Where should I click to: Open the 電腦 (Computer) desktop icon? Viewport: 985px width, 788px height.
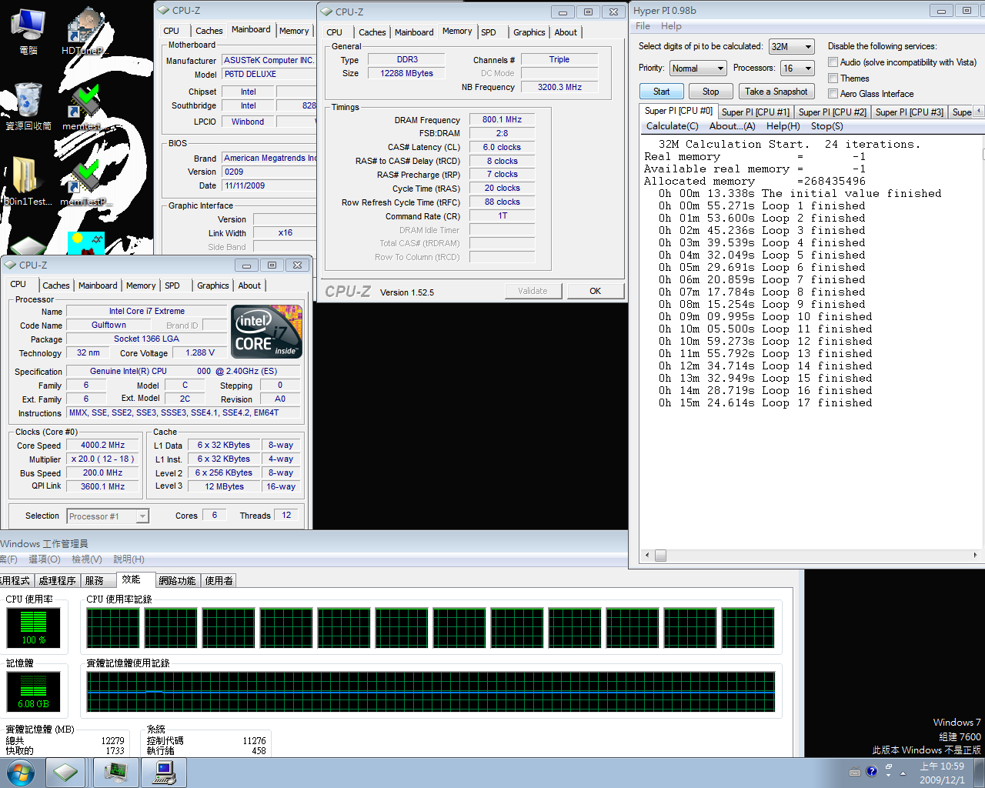[x=28, y=32]
